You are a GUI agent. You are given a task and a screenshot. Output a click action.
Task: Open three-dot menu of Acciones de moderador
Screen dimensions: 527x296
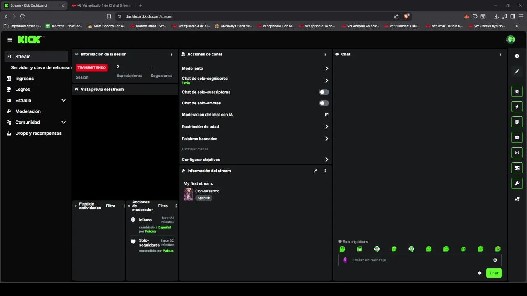point(176,206)
